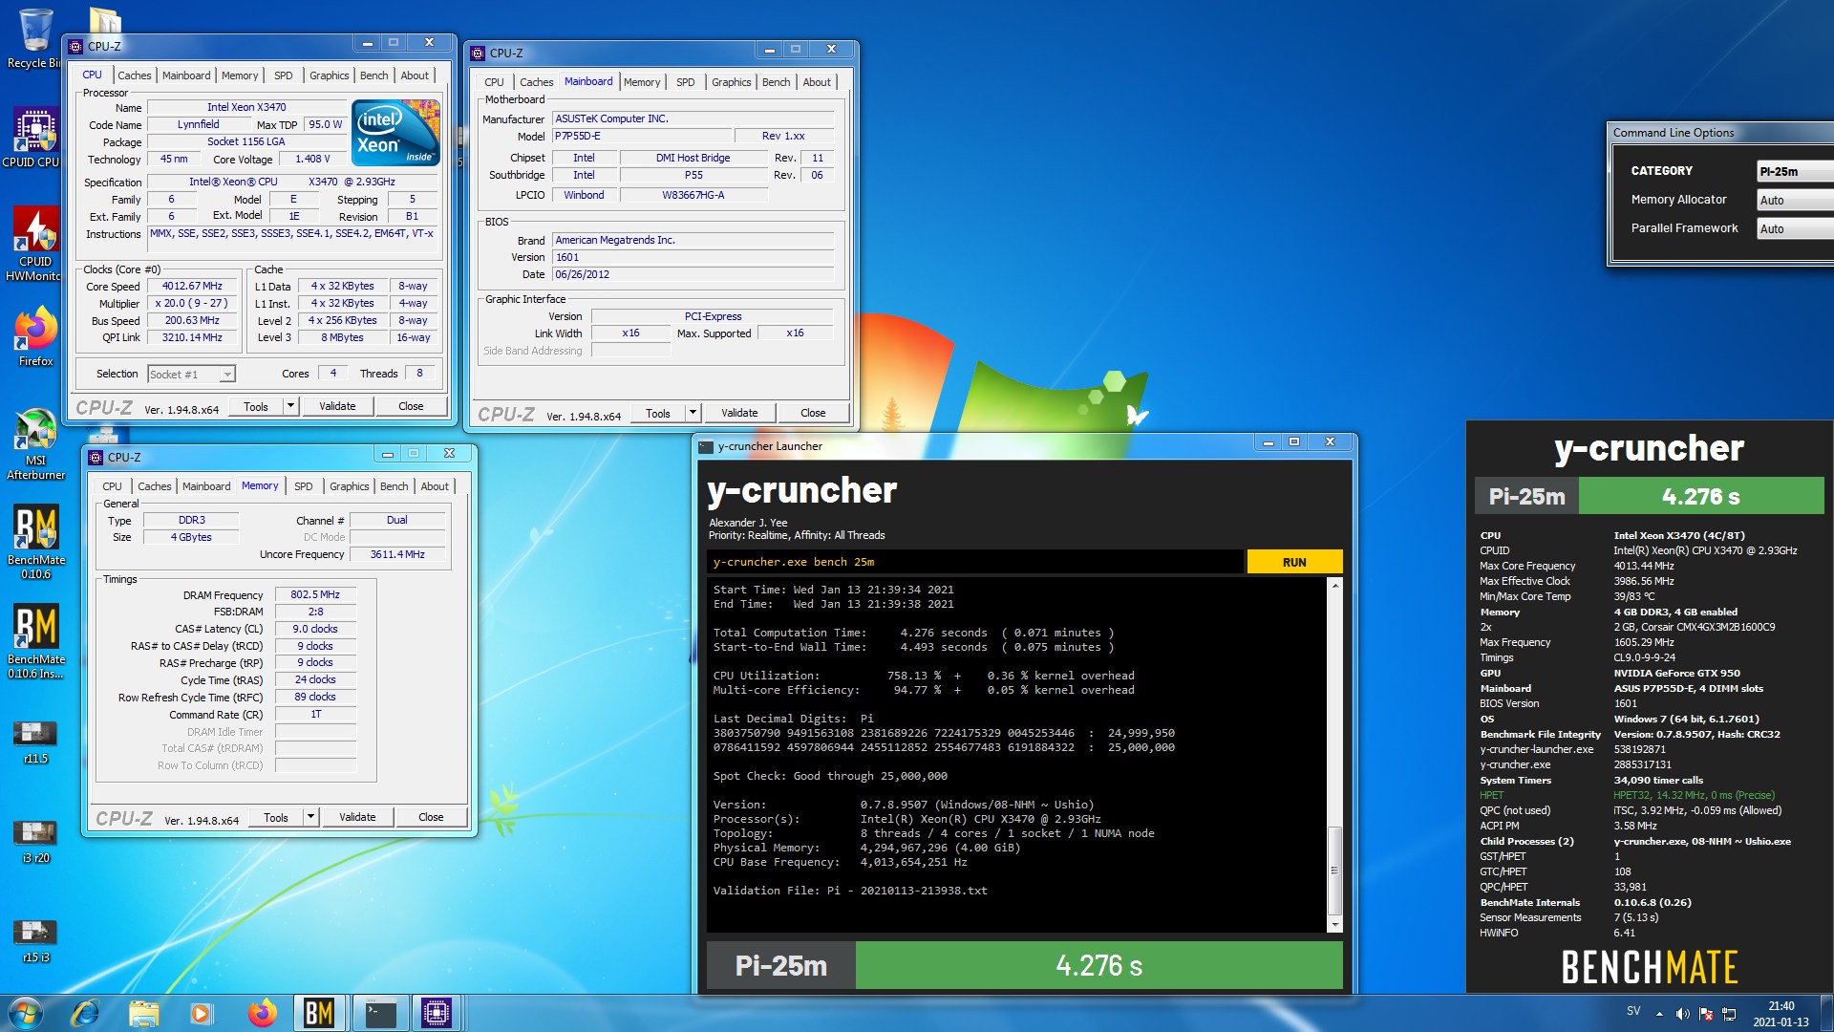
Task: Open the CATEGORY Pi-25m dropdown
Action: click(x=1795, y=171)
